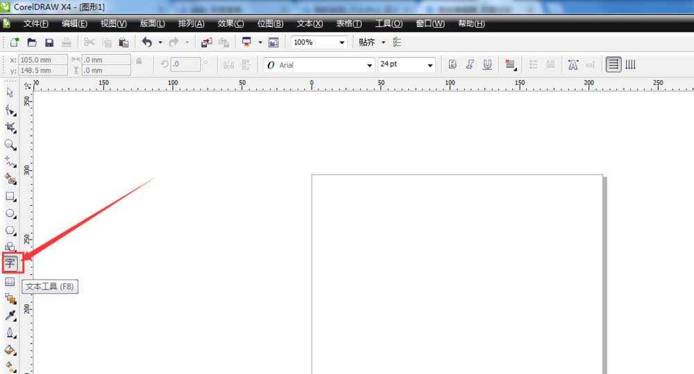694x374 pixels.
Task: Select the Crop tool
Action: [x=10, y=127]
